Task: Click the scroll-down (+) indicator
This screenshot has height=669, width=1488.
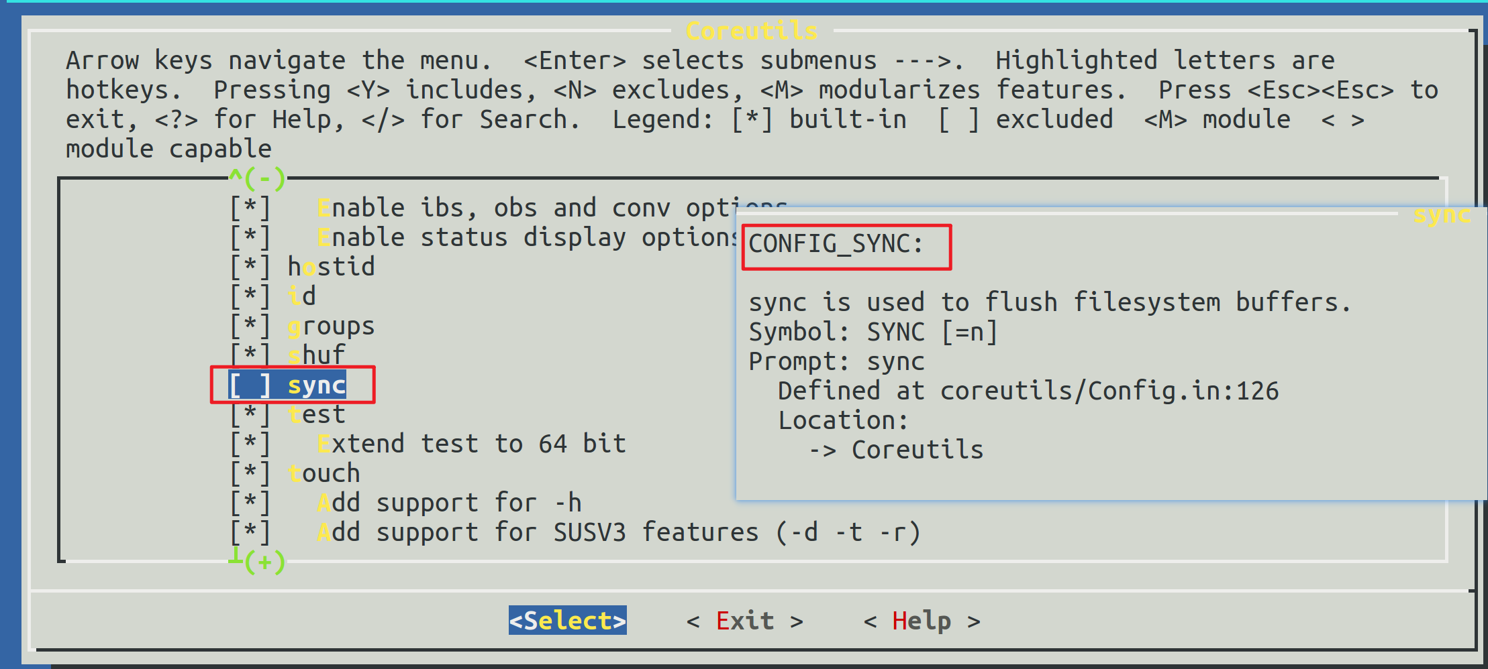Action: [258, 560]
